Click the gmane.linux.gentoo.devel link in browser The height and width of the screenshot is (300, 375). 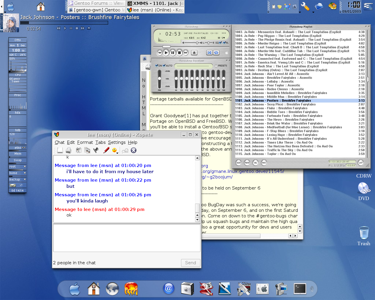(243, 171)
